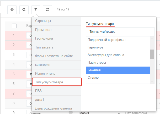160x114 pixels.
Task: Click the options list scrollbar thumb
Action: pos(152,54)
